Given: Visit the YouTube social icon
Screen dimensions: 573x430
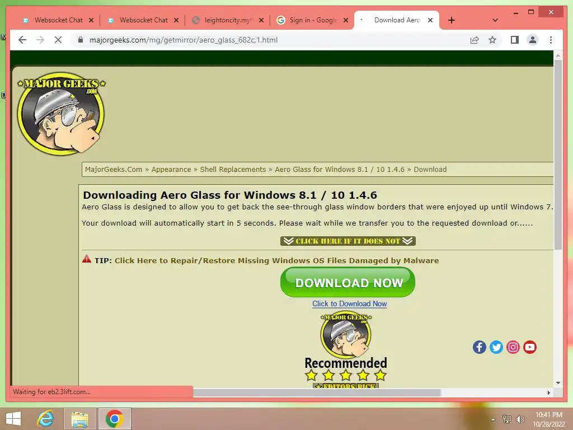Looking at the screenshot, I should click(x=529, y=347).
